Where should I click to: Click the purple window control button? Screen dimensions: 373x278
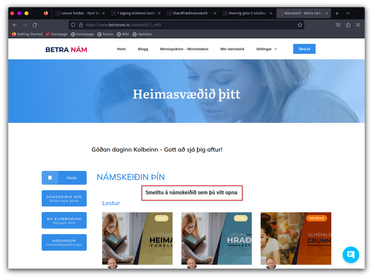click(x=19, y=13)
